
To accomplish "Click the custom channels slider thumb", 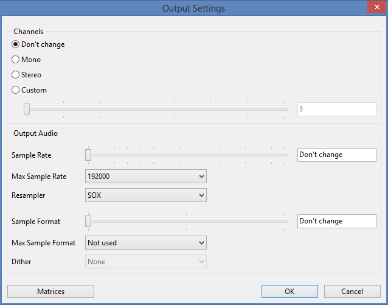I will point(27,109).
